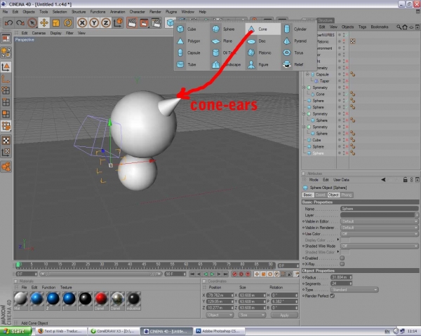Click the Apply coordinates button

click(x=284, y=315)
